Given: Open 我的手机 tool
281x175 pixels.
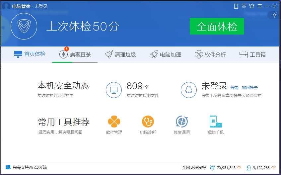Looking at the screenshot, I should (x=216, y=125).
